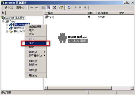Minimize the Internet 信息服务 window
This screenshot has height=95, width=135.
click(x=125, y=3)
